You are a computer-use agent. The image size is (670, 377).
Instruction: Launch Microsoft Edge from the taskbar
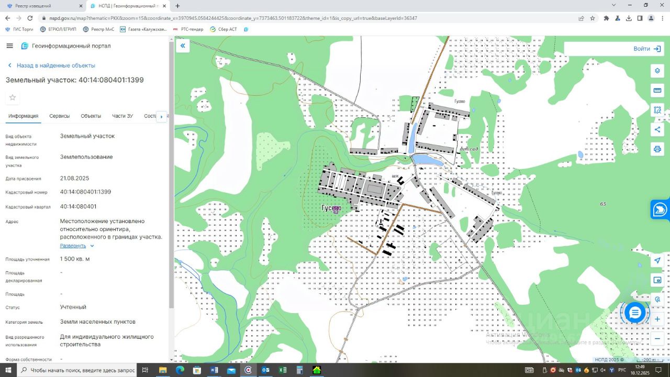(180, 370)
